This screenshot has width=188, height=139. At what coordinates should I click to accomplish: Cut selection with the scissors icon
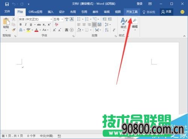pyautogui.click(x=14, y=19)
